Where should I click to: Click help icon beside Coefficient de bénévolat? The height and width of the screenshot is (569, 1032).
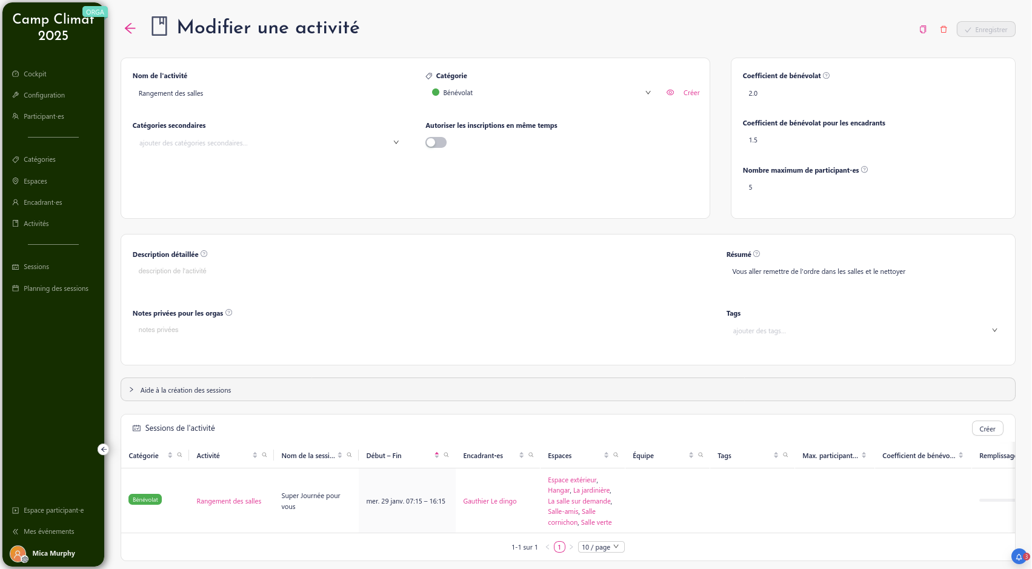click(827, 76)
